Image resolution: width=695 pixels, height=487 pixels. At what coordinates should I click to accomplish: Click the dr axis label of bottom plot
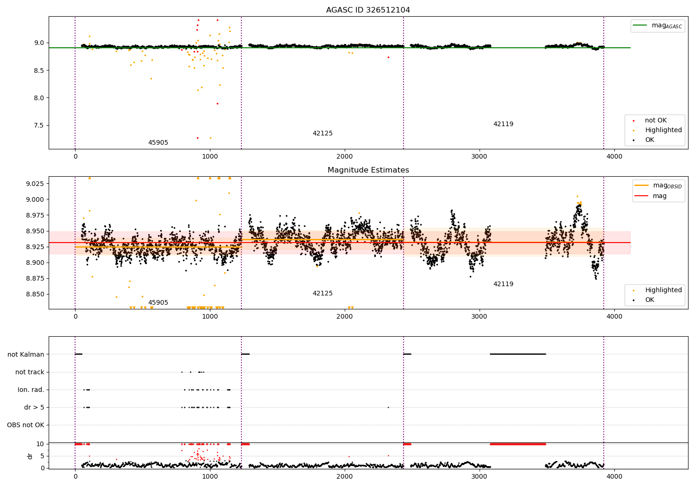point(30,456)
